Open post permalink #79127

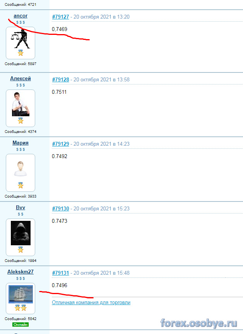coord(61,17)
